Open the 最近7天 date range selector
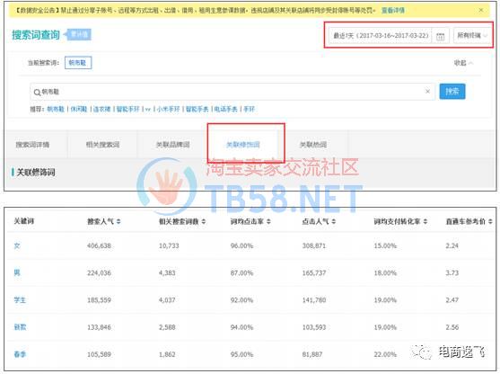The image size is (500, 374). [381, 35]
